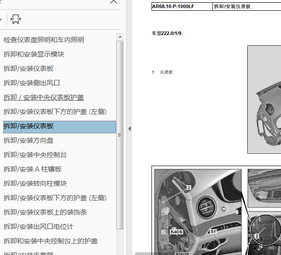Click the K40/6 label in diagram
Screen dimensions: 281x255
point(177,232)
